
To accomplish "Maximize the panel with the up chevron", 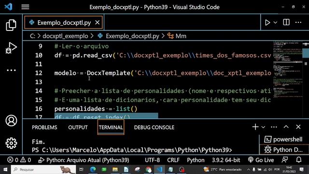I will (286, 127).
